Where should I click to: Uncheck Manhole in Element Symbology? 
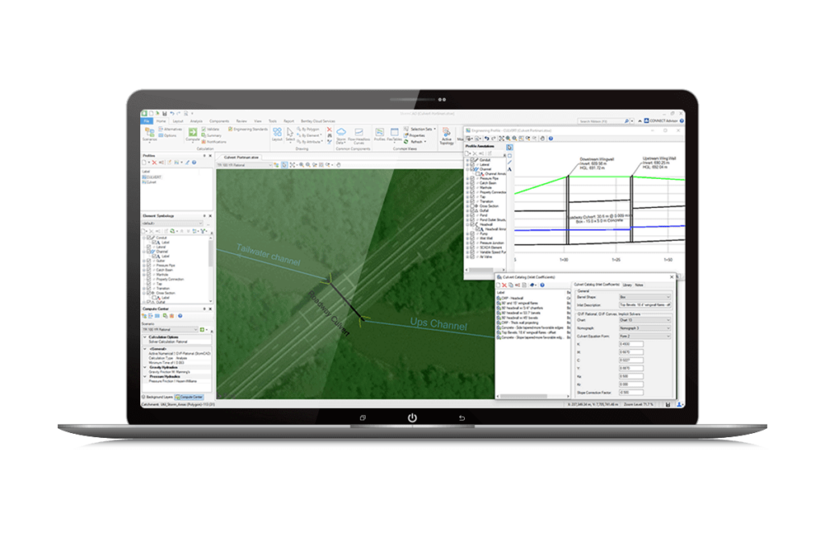(148, 274)
